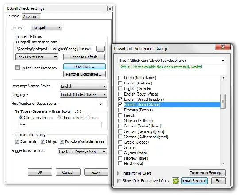Image resolution: width=239 pixels, height=195 pixels.
Task: Check German (Germany) [frami] dictionary
Action: [x=120, y=131]
